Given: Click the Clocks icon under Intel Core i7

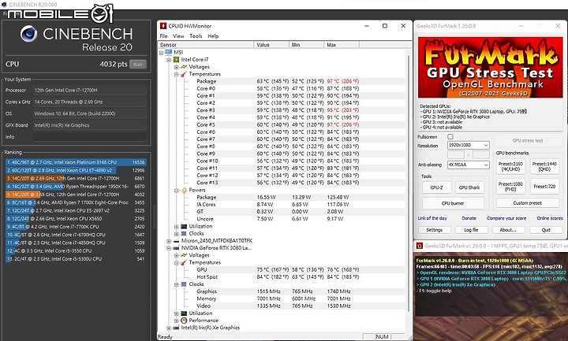Looking at the screenshot, I should coord(184,233).
